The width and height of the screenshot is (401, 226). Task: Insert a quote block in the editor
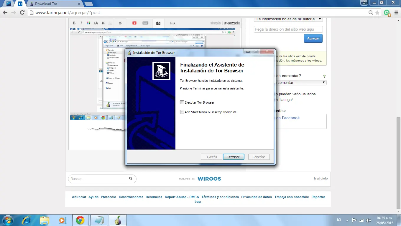point(103,23)
